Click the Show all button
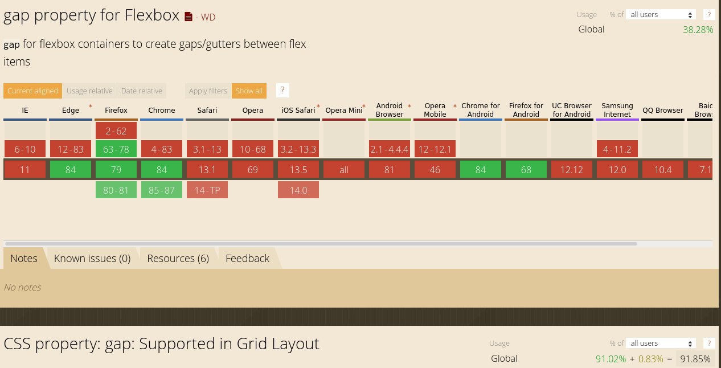Image resolution: width=721 pixels, height=368 pixels. click(249, 91)
